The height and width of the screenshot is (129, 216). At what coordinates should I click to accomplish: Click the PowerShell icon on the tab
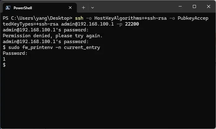coord(8,8)
